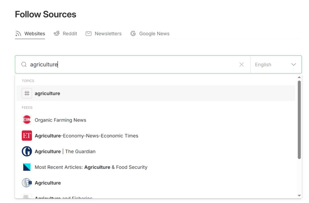Click the Reddit alien icon
This screenshot has width=309, height=203.
tap(57, 33)
